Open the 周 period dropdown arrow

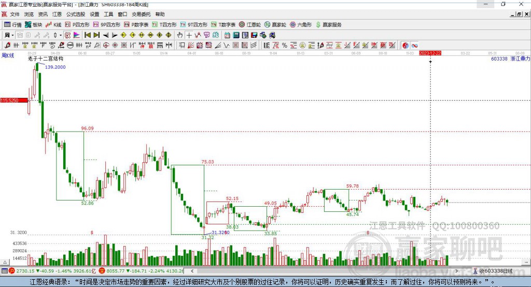pyautogui.click(x=12, y=35)
